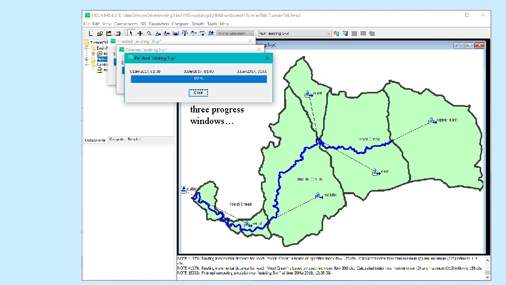Switch to the Compute tab
The image size is (506, 285).
pos(116,139)
